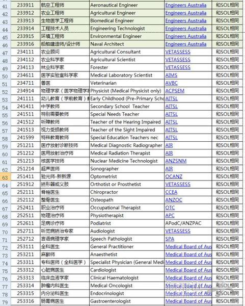Select the Podiatrist cell
This screenshot has width=245, height=306.
point(127,223)
